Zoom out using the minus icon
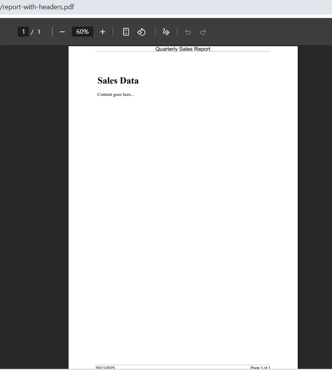This screenshot has width=332, height=370. (62, 32)
